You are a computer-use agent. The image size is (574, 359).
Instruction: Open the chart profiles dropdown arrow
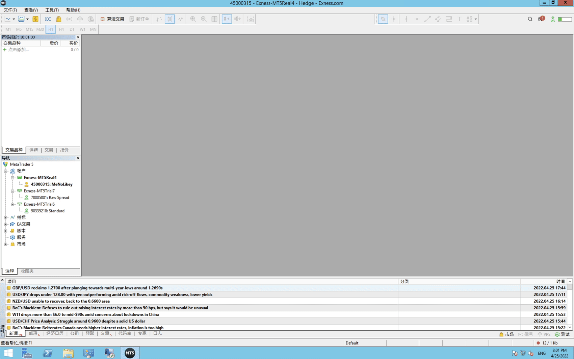tap(27, 19)
